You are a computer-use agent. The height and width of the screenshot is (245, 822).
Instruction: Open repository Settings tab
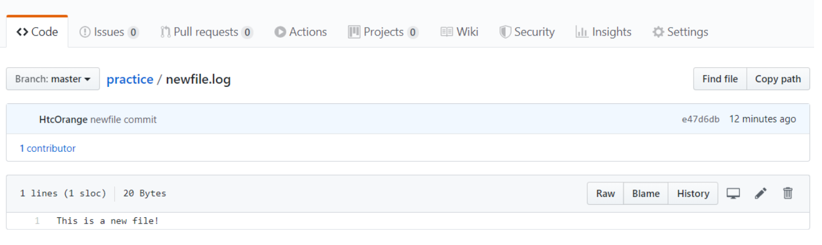coord(681,32)
